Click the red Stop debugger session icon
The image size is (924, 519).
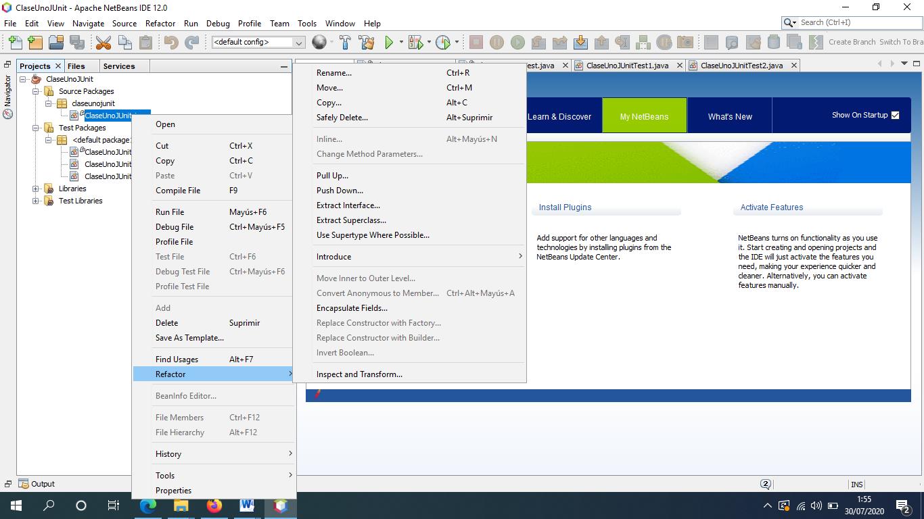coord(476,42)
